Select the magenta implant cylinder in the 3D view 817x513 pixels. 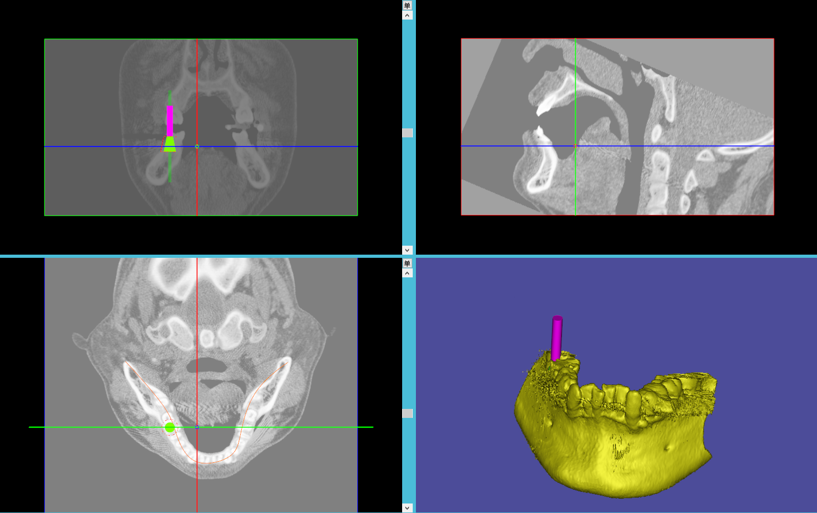[557, 338]
